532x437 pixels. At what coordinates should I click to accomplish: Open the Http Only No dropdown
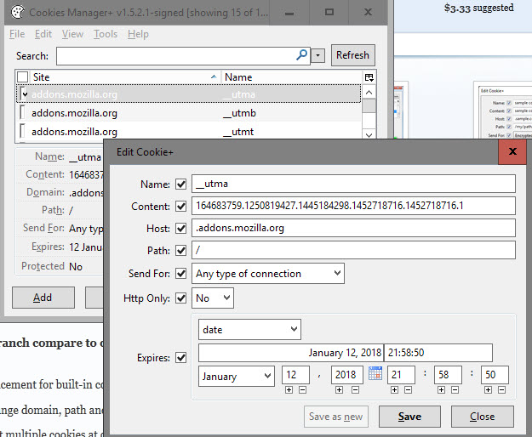coord(213,298)
